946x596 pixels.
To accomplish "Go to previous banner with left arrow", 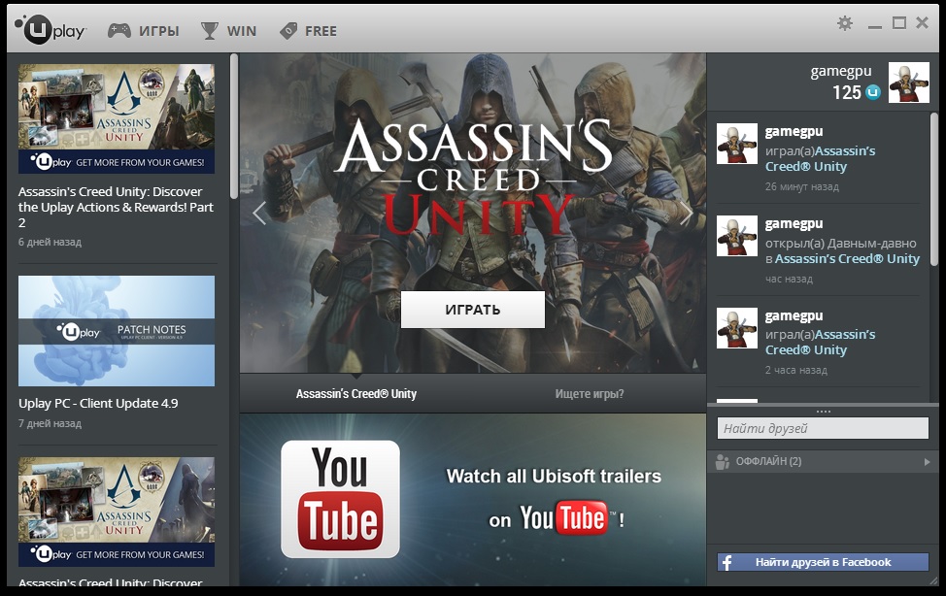I will click(x=259, y=213).
